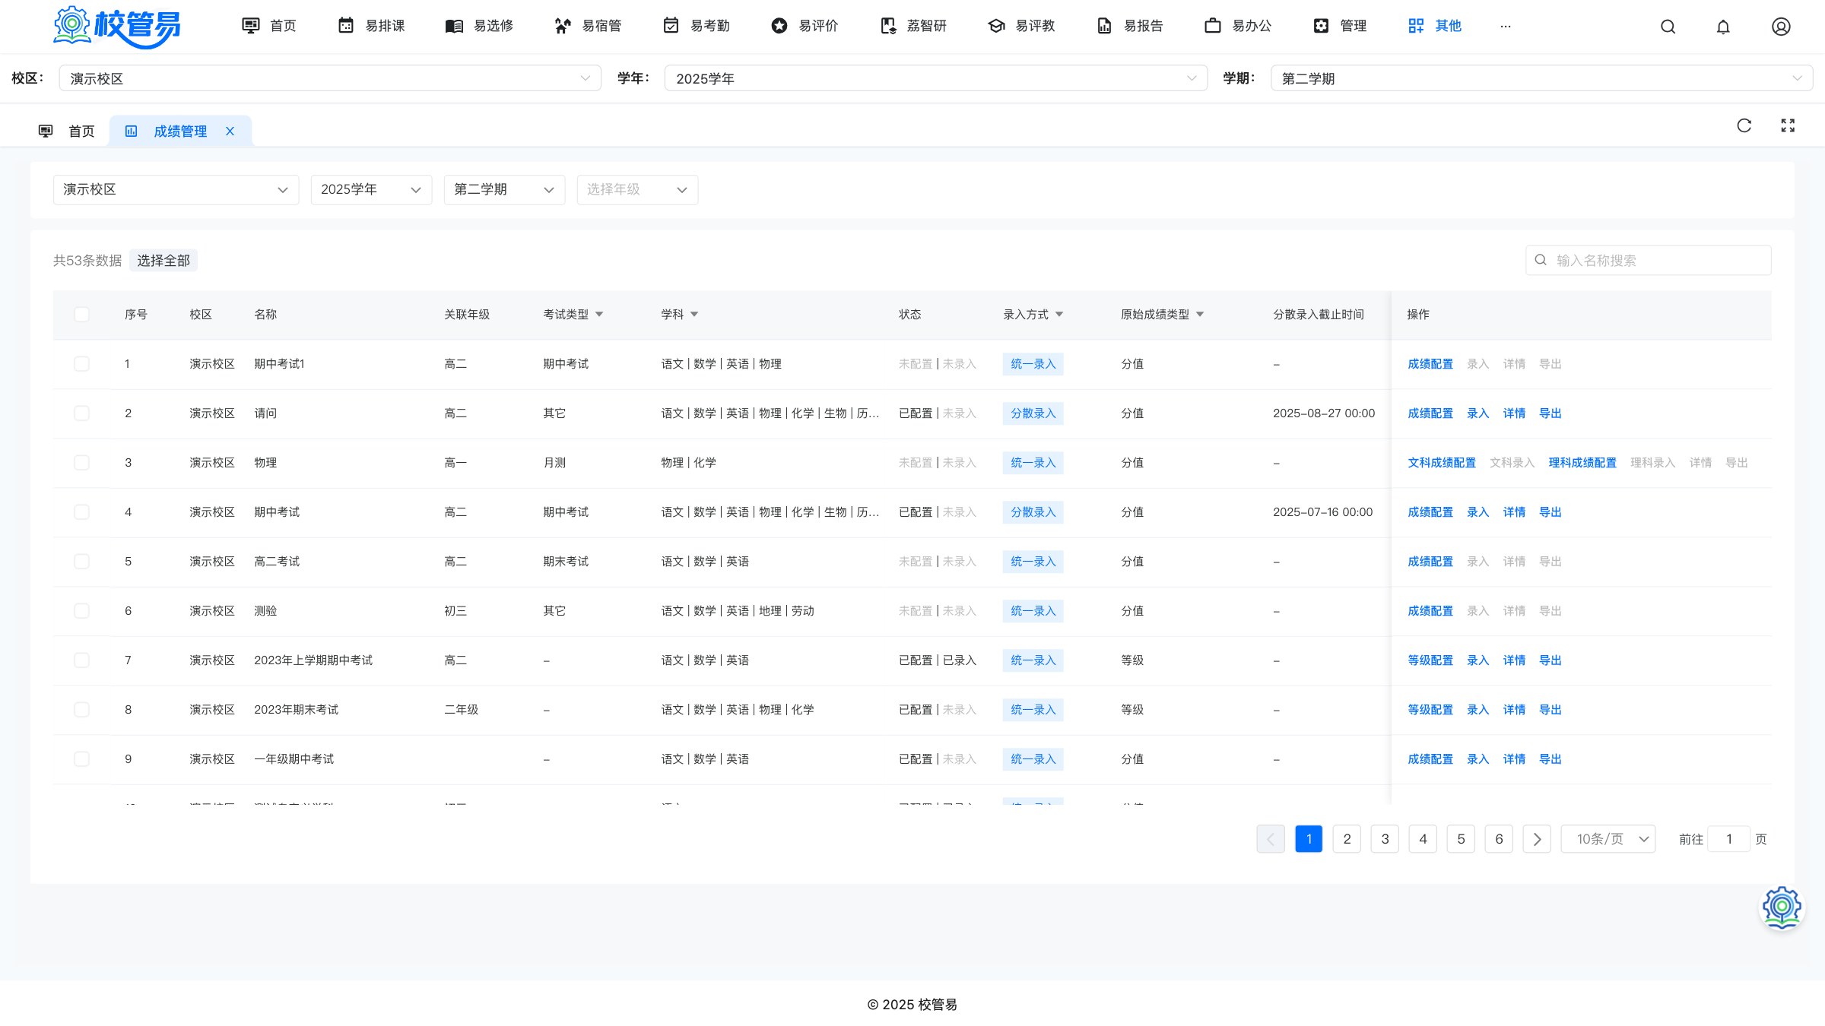Click the 其他 grid icon
Viewport: 1825px width, 1026px height.
click(x=1416, y=26)
